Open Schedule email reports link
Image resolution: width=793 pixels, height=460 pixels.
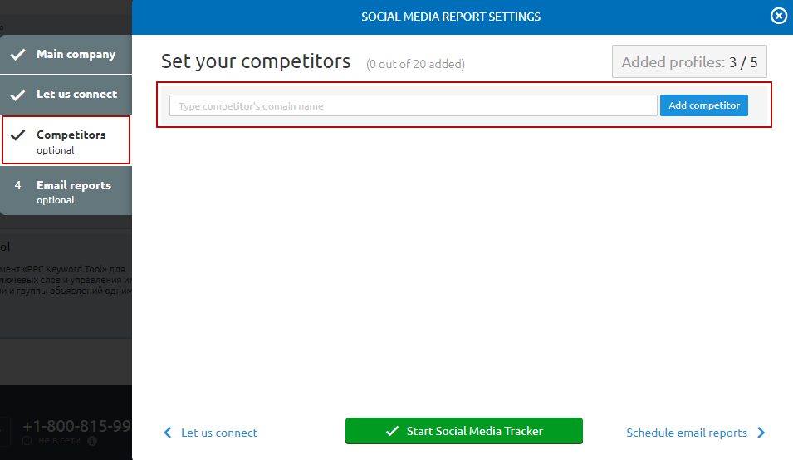pos(686,433)
